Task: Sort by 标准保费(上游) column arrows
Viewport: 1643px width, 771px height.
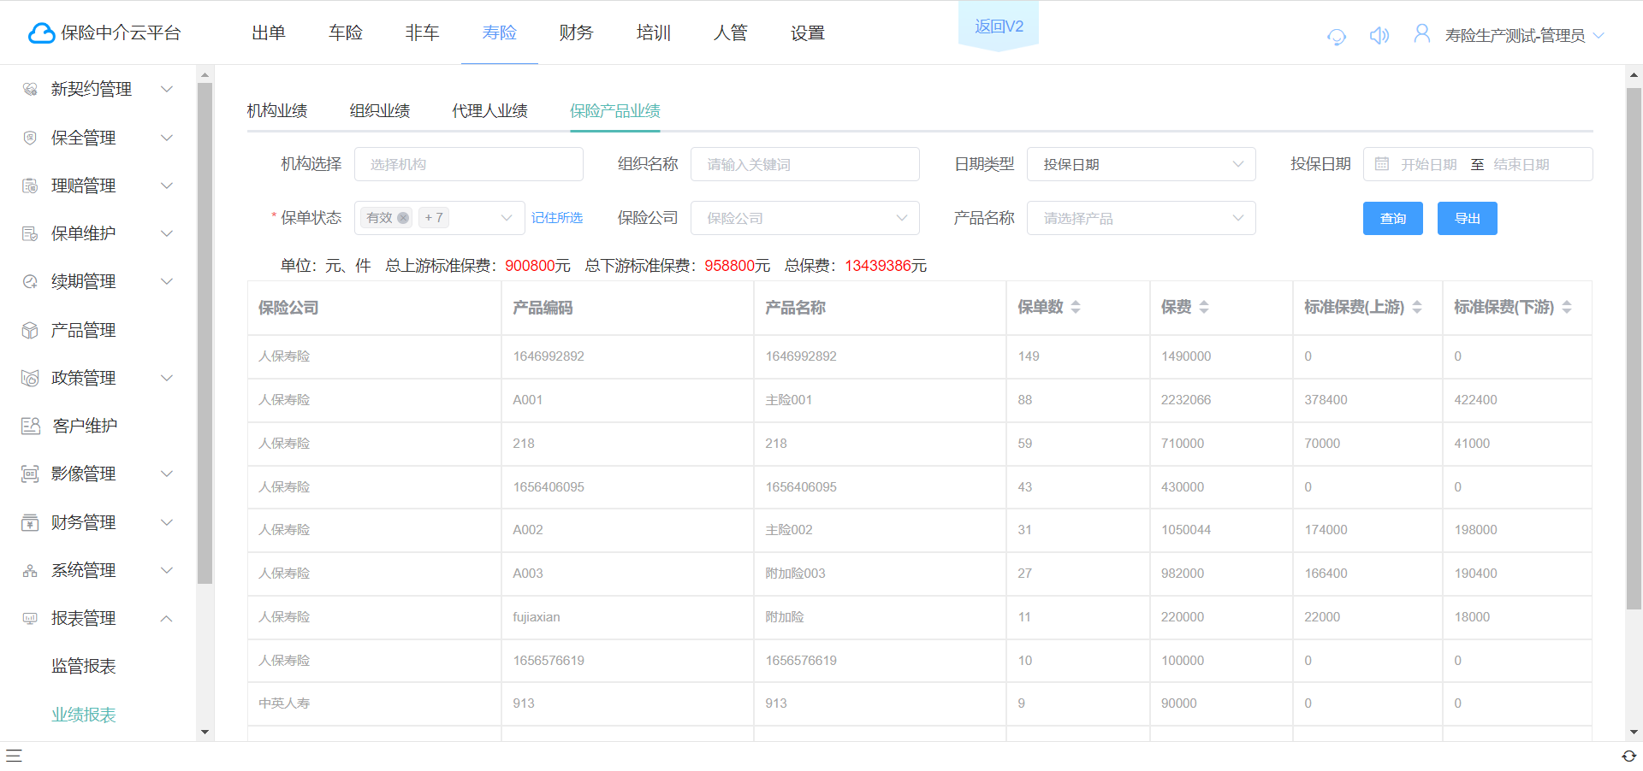Action: pos(1417,307)
